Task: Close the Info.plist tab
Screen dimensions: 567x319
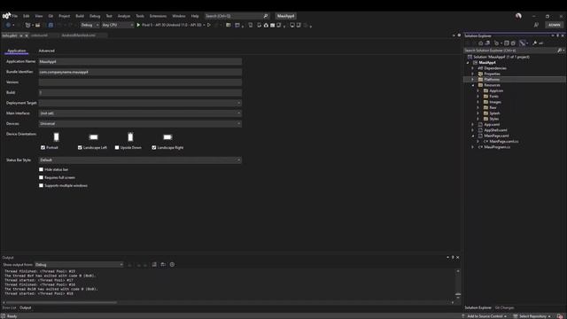Action: coord(27,35)
